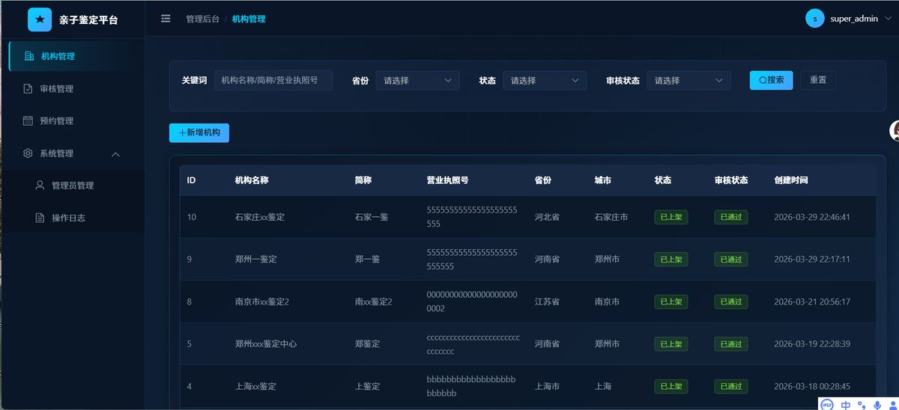This screenshot has height=410, width=899.
Task: Open the 审核状态 filter dropdown
Action: (688, 81)
